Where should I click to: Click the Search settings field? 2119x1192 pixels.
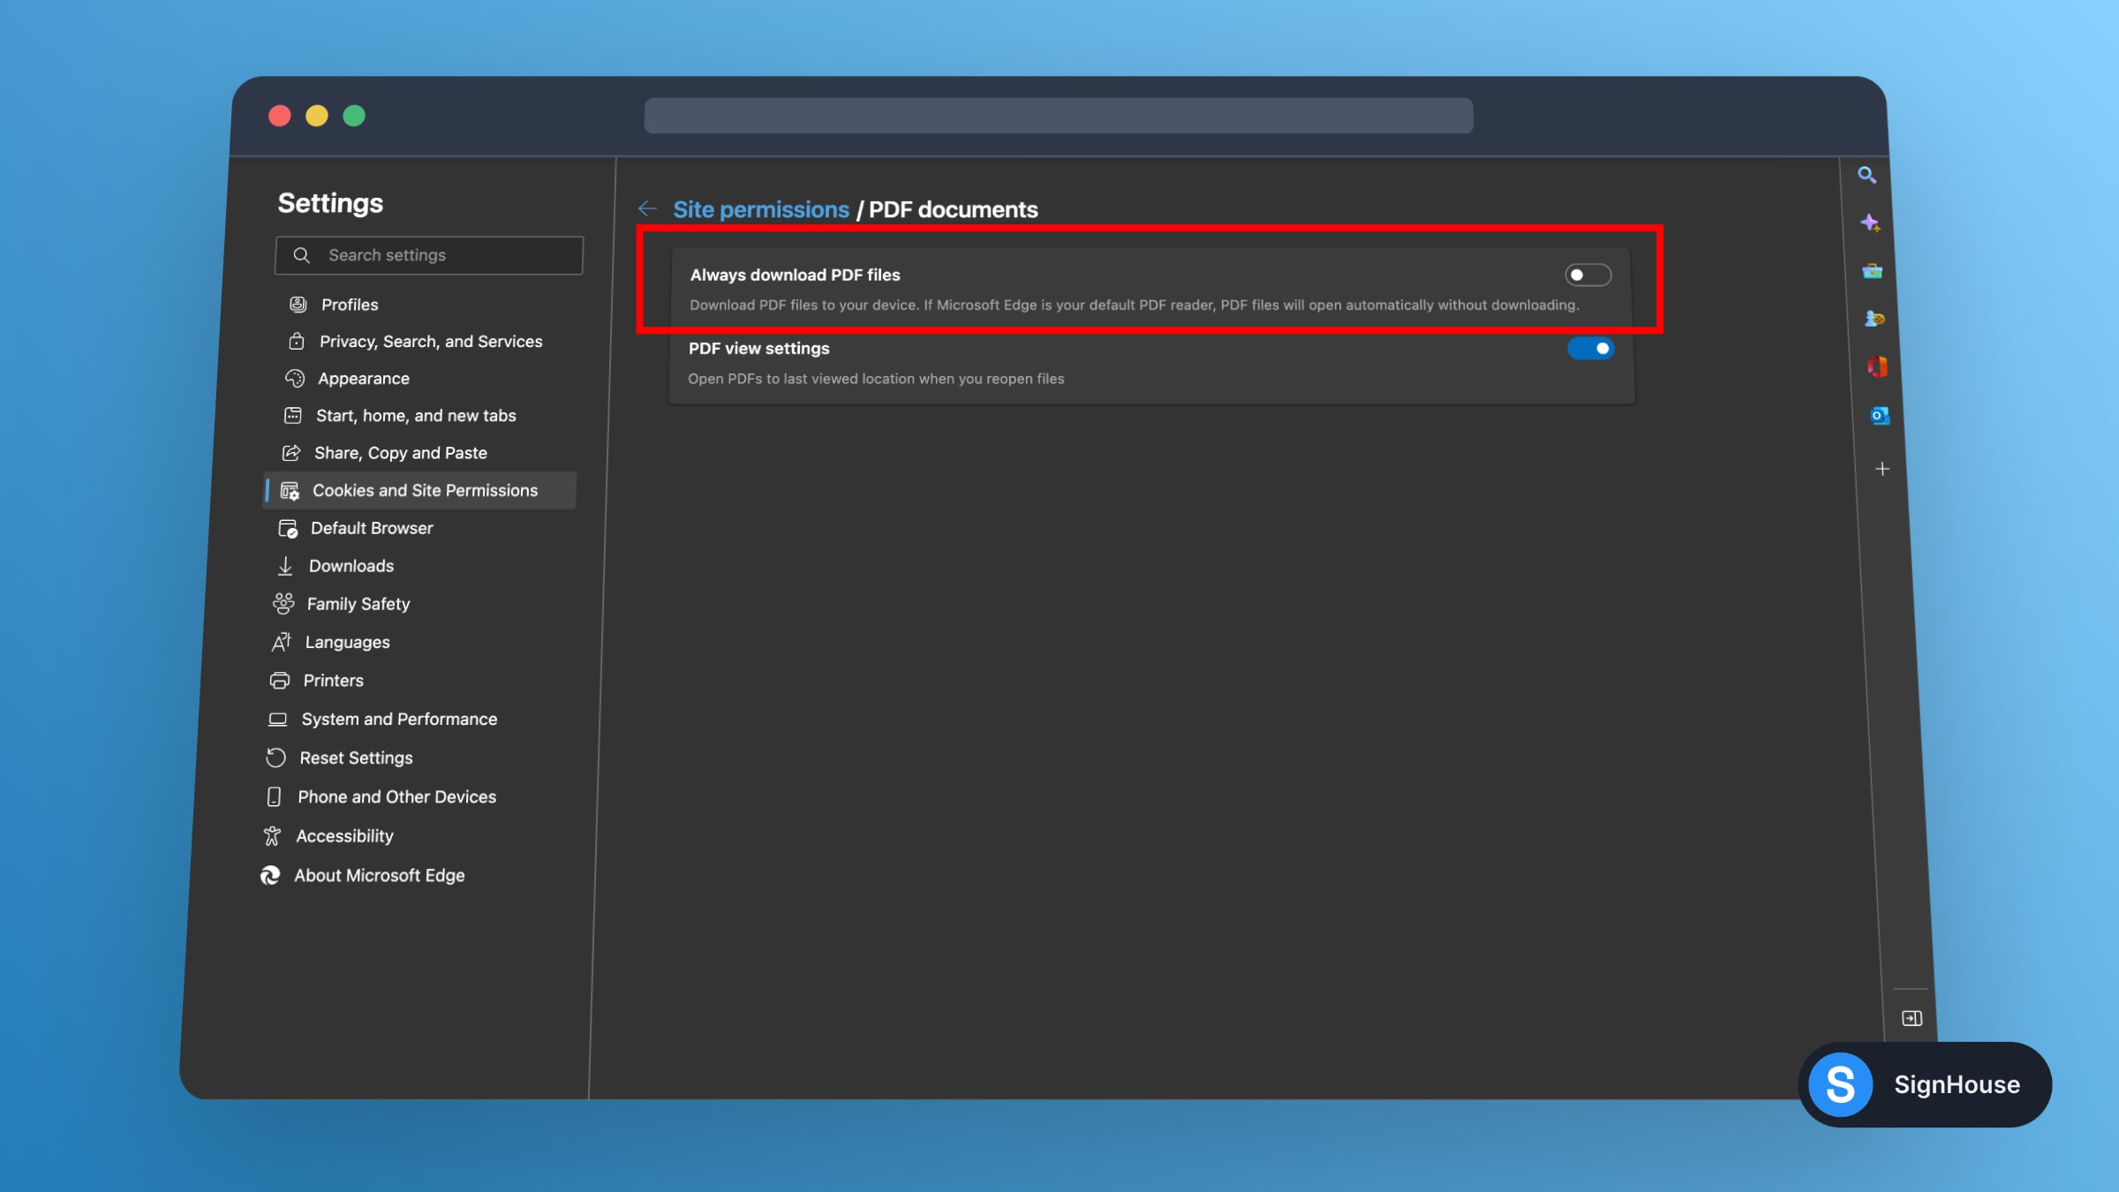(428, 254)
